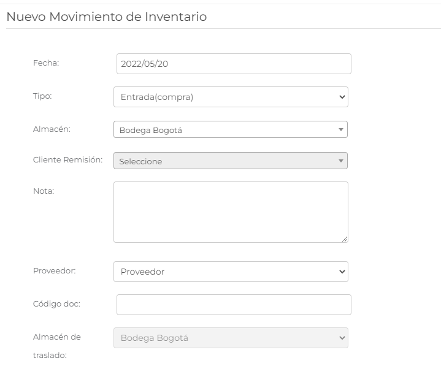Click the resize handle of the Nota textarea
The image size is (441, 366).
coord(345,239)
